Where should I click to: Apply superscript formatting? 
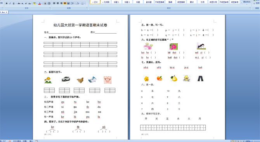tap(26, 3)
